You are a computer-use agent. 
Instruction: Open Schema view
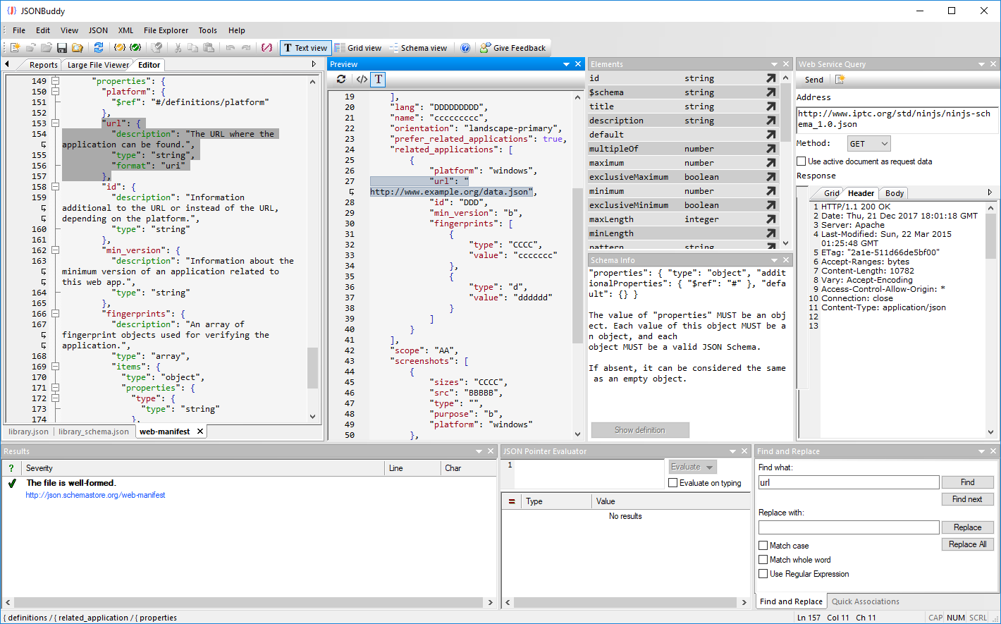pos(419,48)
